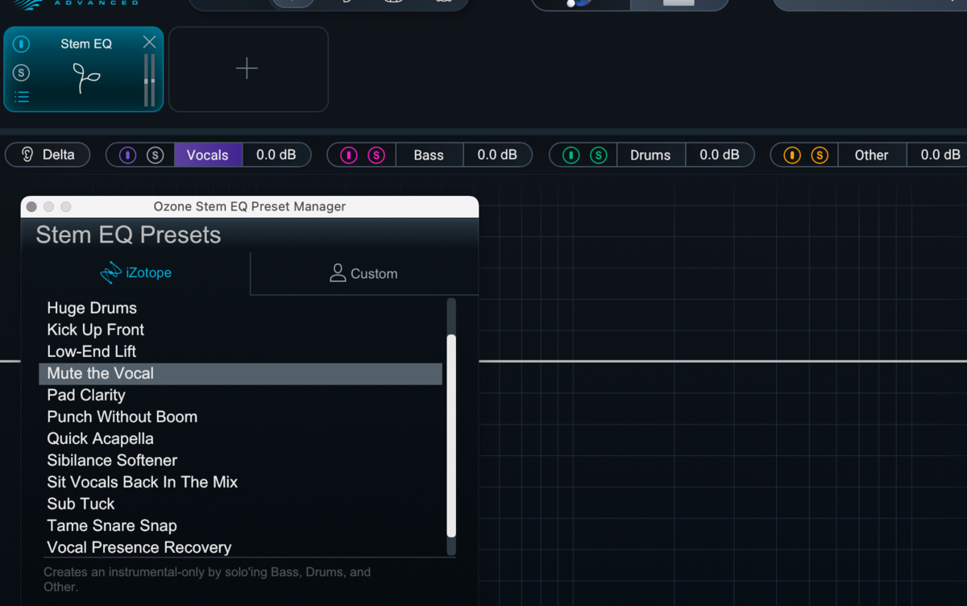967x606 pixels.
Task: Toggle the Stem EQ module power button
Action: (22, 44)
